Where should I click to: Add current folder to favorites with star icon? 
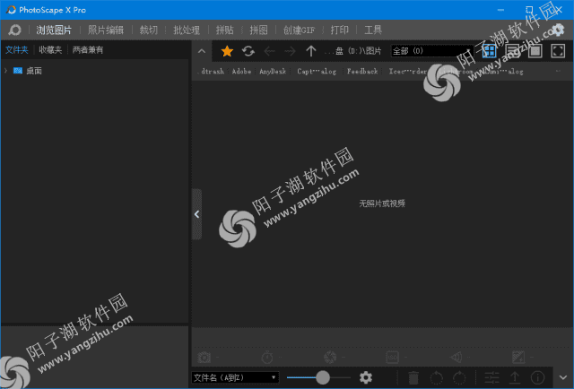click(x=227, y=51)
